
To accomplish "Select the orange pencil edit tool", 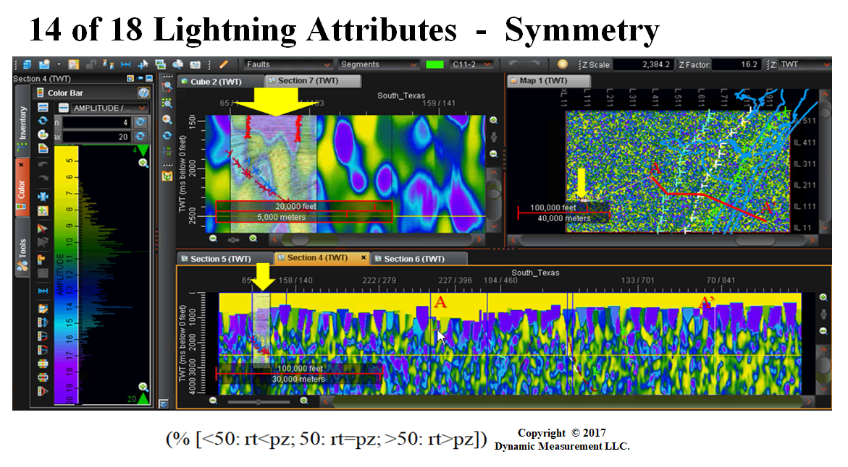I will click(x=223, y=64).
